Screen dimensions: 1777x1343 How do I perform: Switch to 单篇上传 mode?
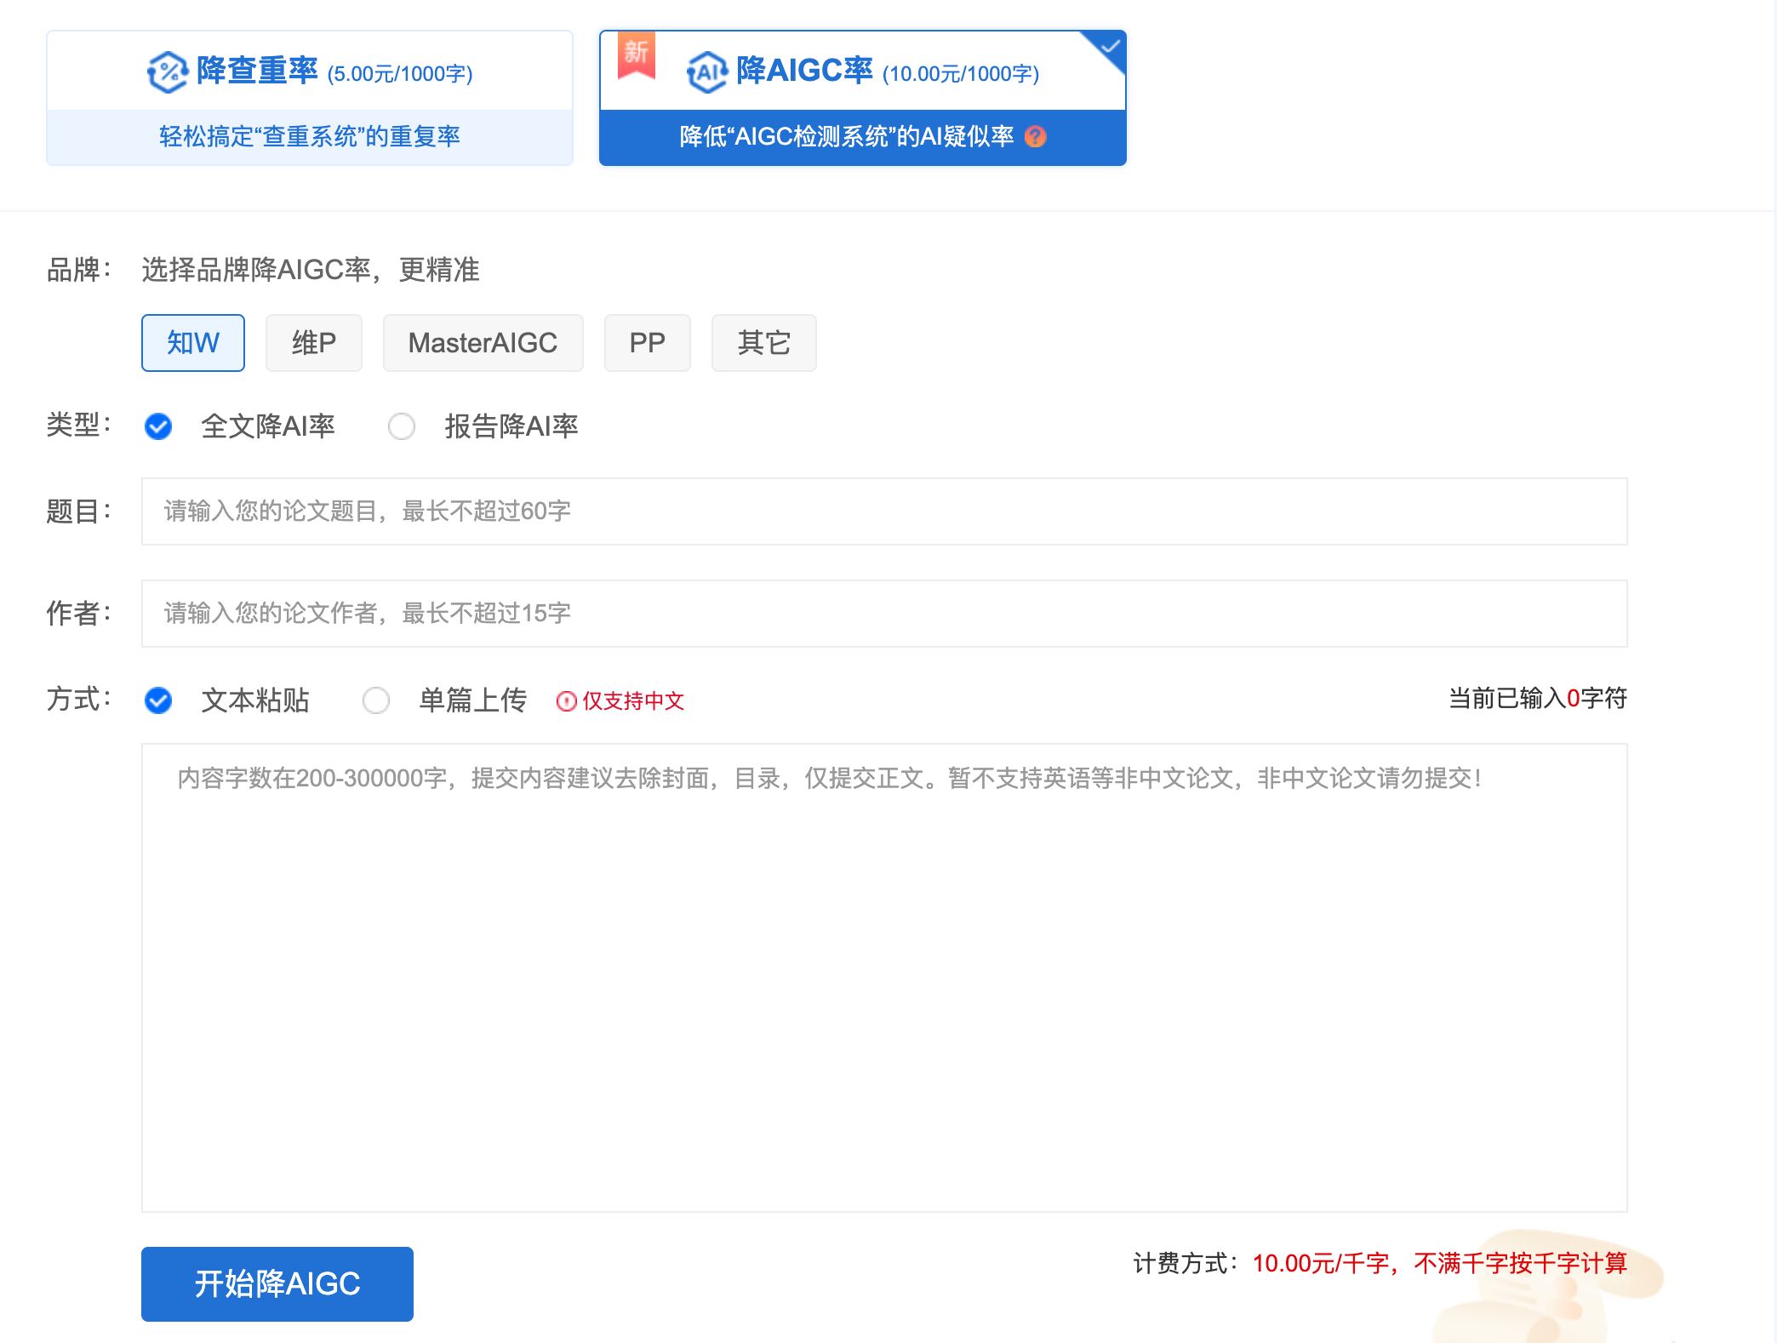pos(375,701)
